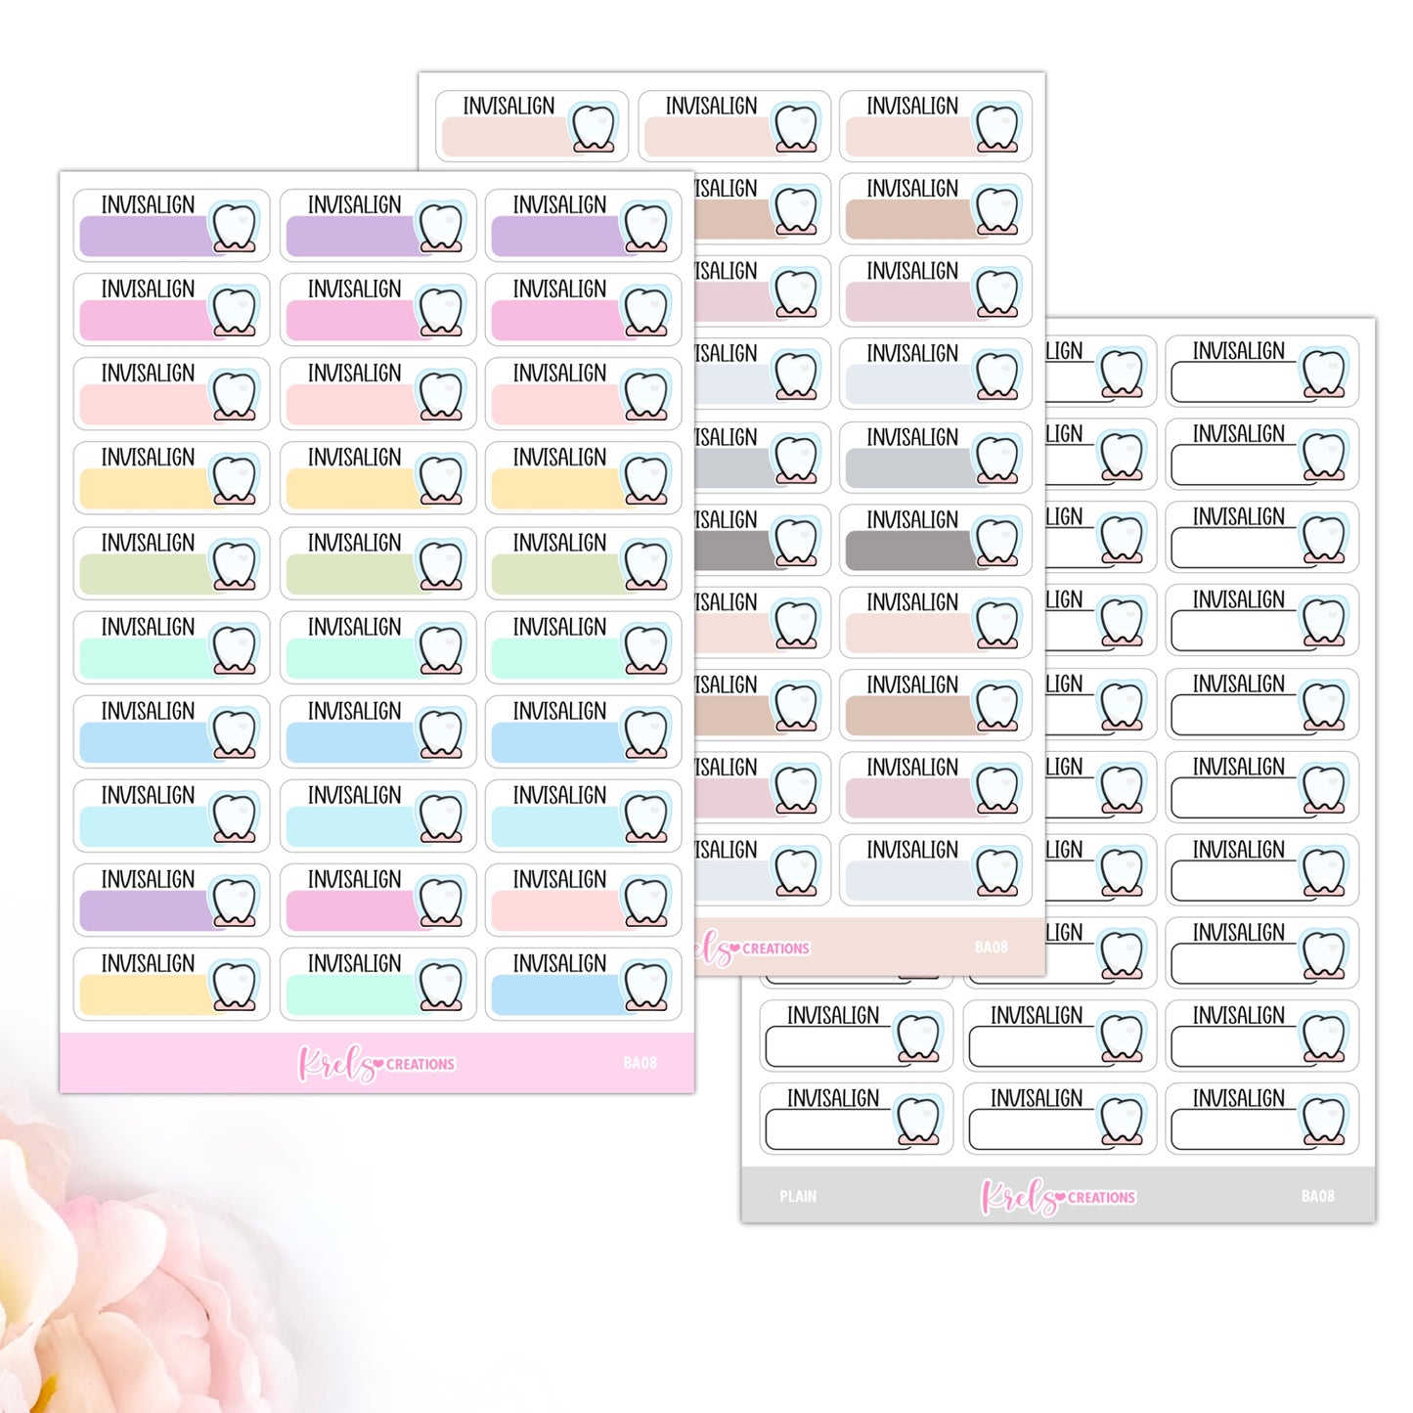The height and width of the screenshot is (1413, 1413).
Task: Click the BA08 code on the beige footer
Action: 991,947
